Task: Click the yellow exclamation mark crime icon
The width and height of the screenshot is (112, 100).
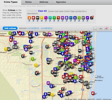Action: [x=42, y=18]
